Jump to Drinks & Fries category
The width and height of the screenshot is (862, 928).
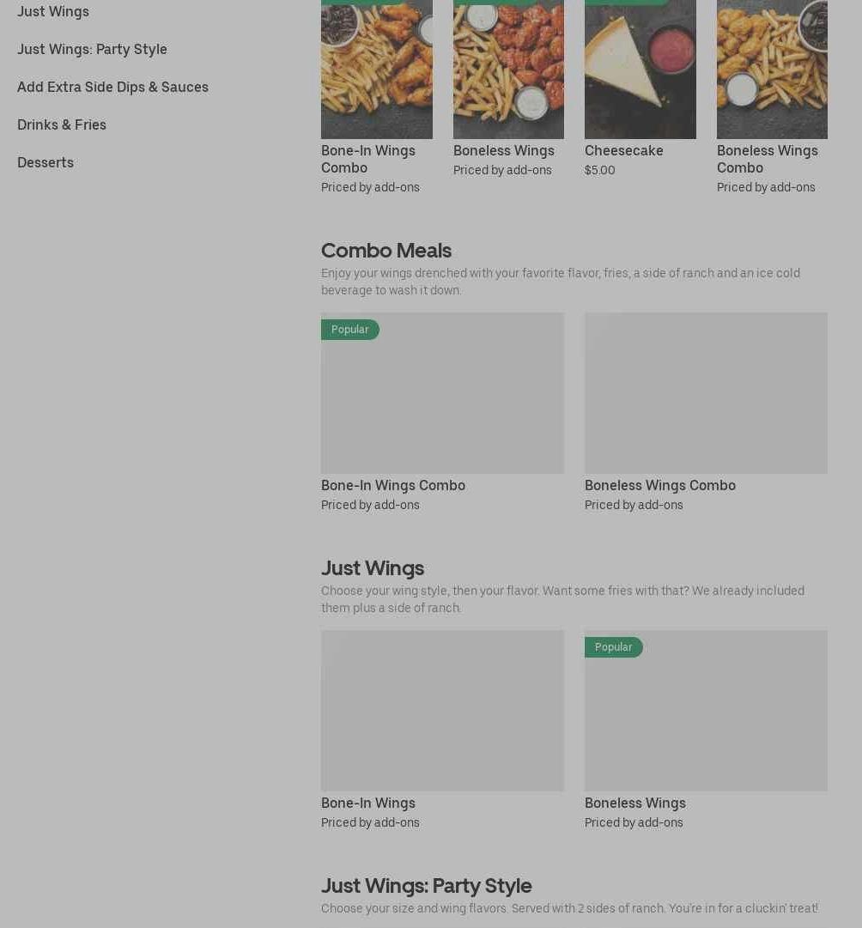[62, 124]
